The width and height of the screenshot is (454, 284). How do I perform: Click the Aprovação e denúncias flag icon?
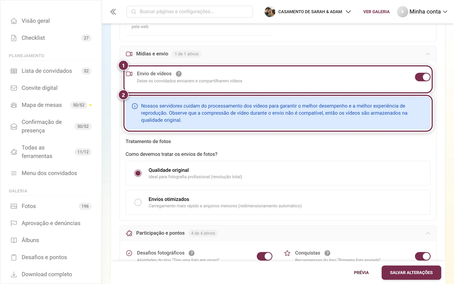pyautogui.click(x=14, y=223)
